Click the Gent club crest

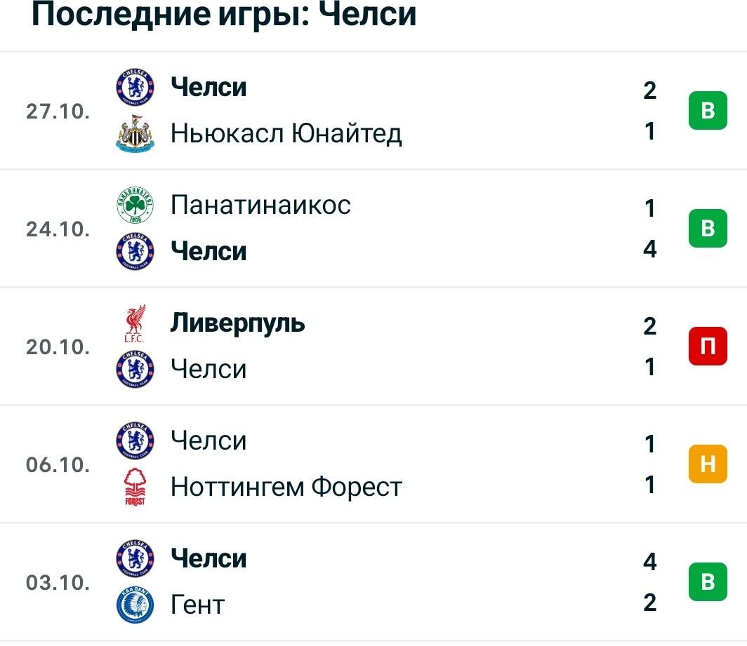[135, 605]
